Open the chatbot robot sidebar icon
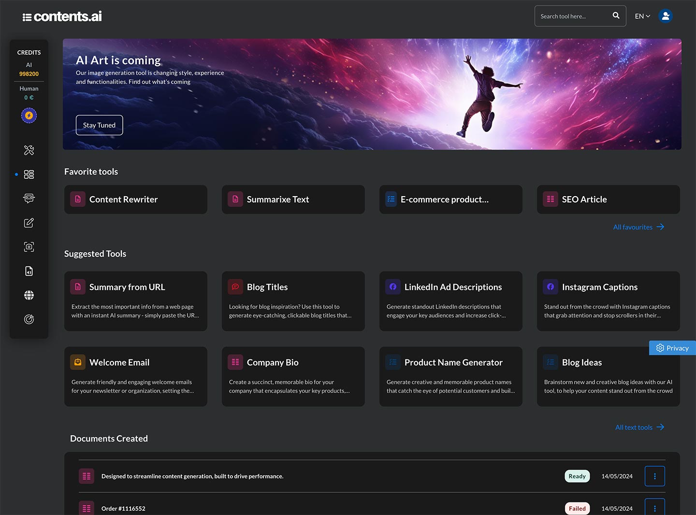 click(29, 198)
